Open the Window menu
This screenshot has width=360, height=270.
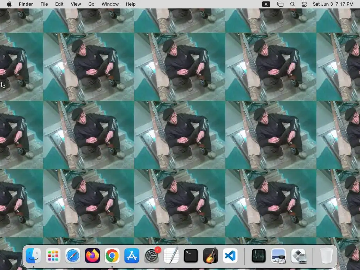click(110, 4)
